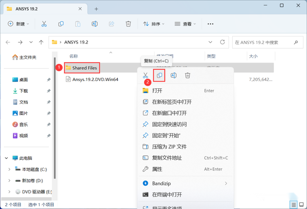Viewport: 307px width, 209px height.
Task: Click the toolbar Delete trash icon
Action: click(128, 24)
